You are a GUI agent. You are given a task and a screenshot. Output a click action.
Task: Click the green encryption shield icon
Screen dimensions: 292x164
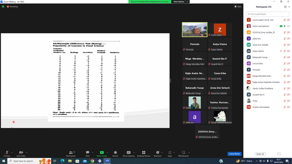click(x=3, y=6)
